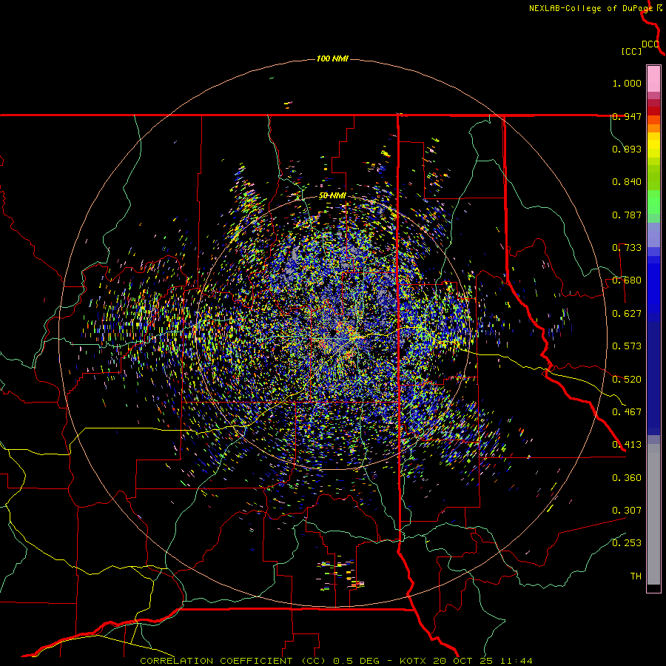Click the 100 NMI range ring label
The width and height of the screenshot is (666, 666).
point(332,58)
